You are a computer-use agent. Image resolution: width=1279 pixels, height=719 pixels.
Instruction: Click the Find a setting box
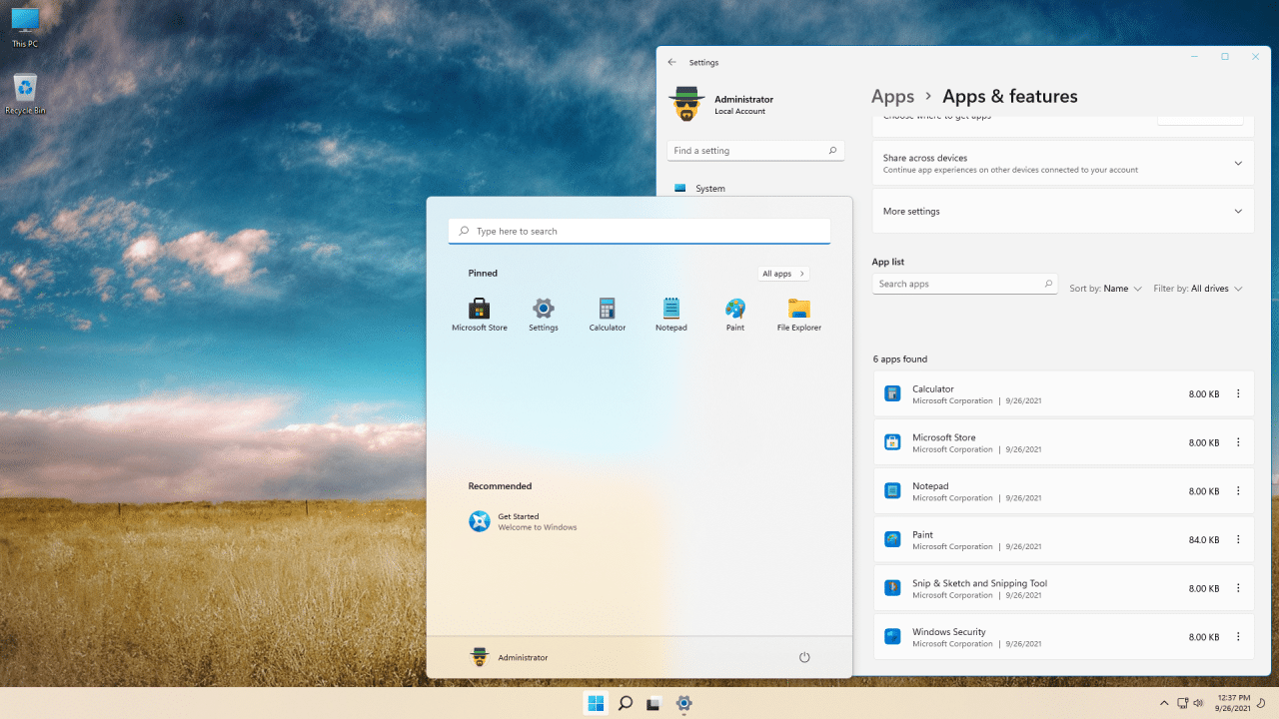(x=755, y=151)
